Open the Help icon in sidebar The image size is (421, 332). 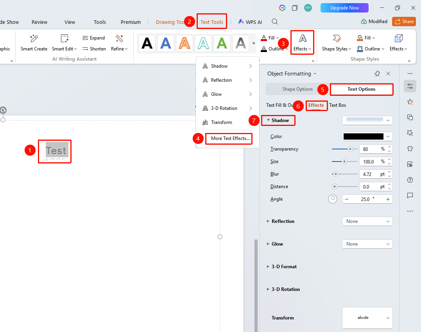410,180
